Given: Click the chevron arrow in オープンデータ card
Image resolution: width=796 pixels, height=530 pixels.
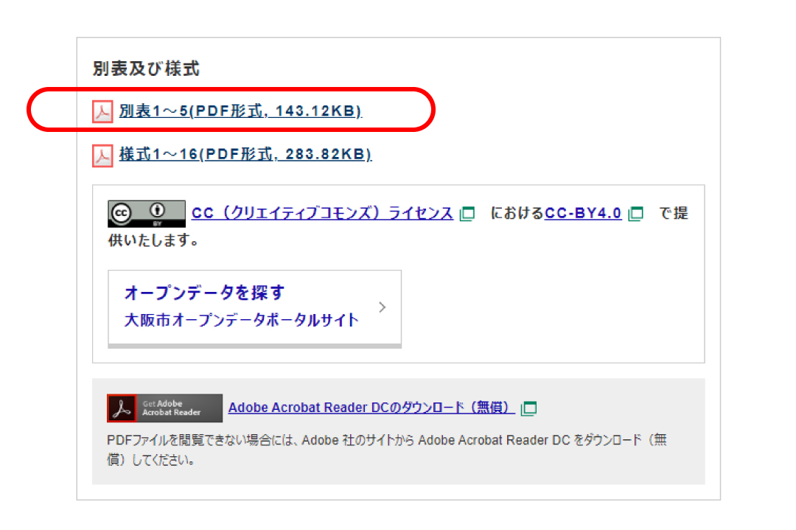Looking at the screenshot, I should [382, 307].
